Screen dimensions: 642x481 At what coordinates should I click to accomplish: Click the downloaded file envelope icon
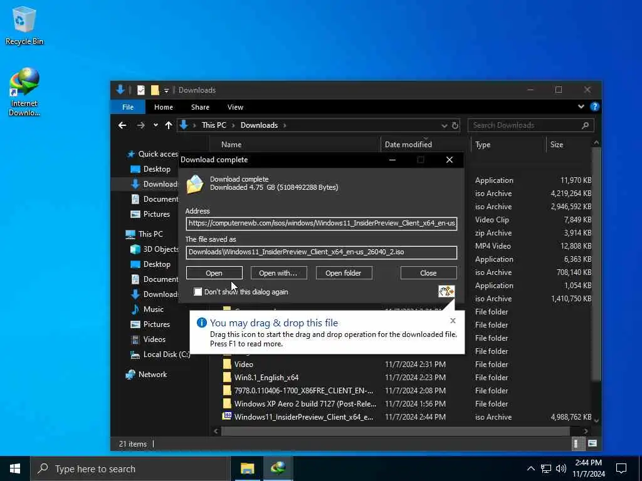click(x=195, y=184)
